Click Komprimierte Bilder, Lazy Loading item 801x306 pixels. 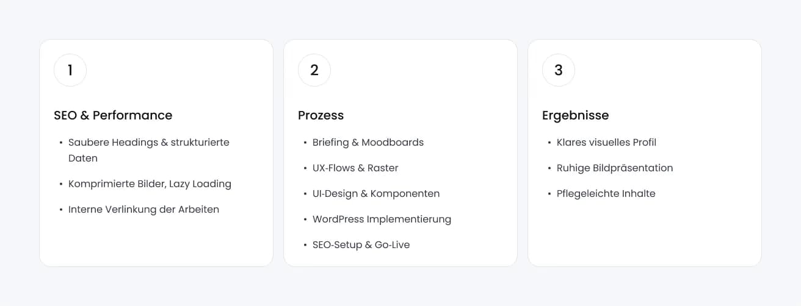[150, 183]
